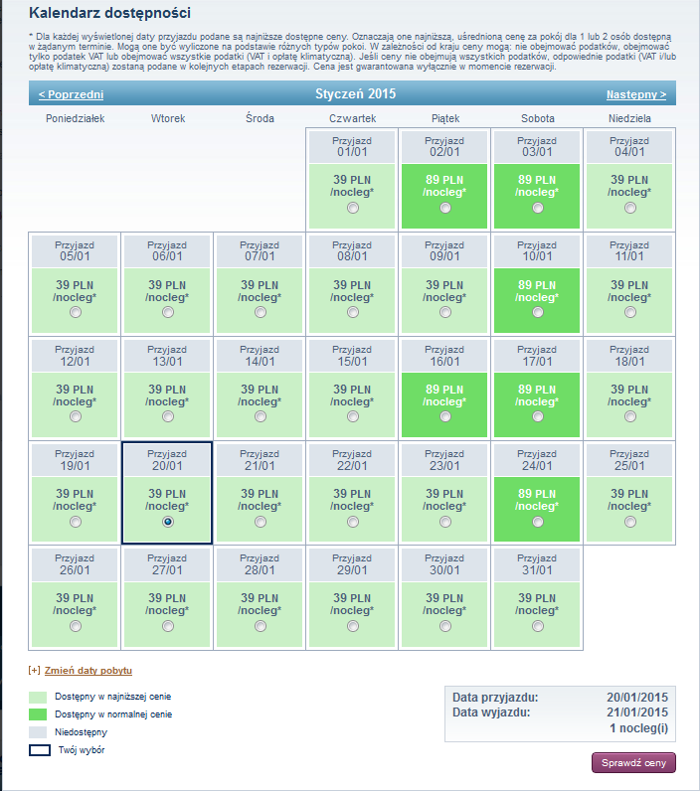Screen dimensions: 700x791
Task: Click the Niedziela column header
Action: (629, 118)
